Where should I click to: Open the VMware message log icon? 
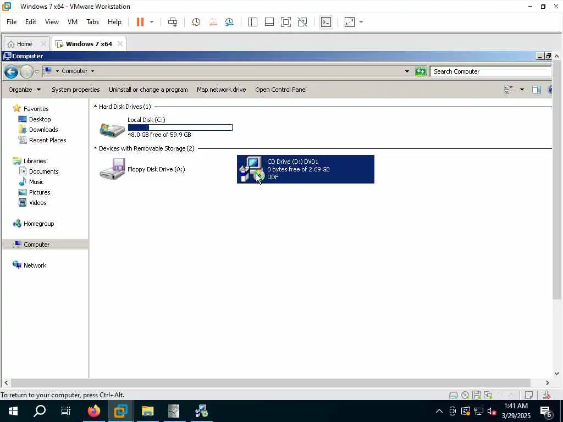pos(529,395)
